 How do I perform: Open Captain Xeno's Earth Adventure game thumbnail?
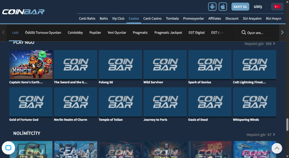(x=31, y=65)
